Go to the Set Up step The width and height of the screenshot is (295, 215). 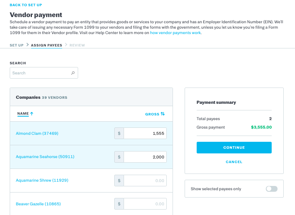[x=17, y=45]
